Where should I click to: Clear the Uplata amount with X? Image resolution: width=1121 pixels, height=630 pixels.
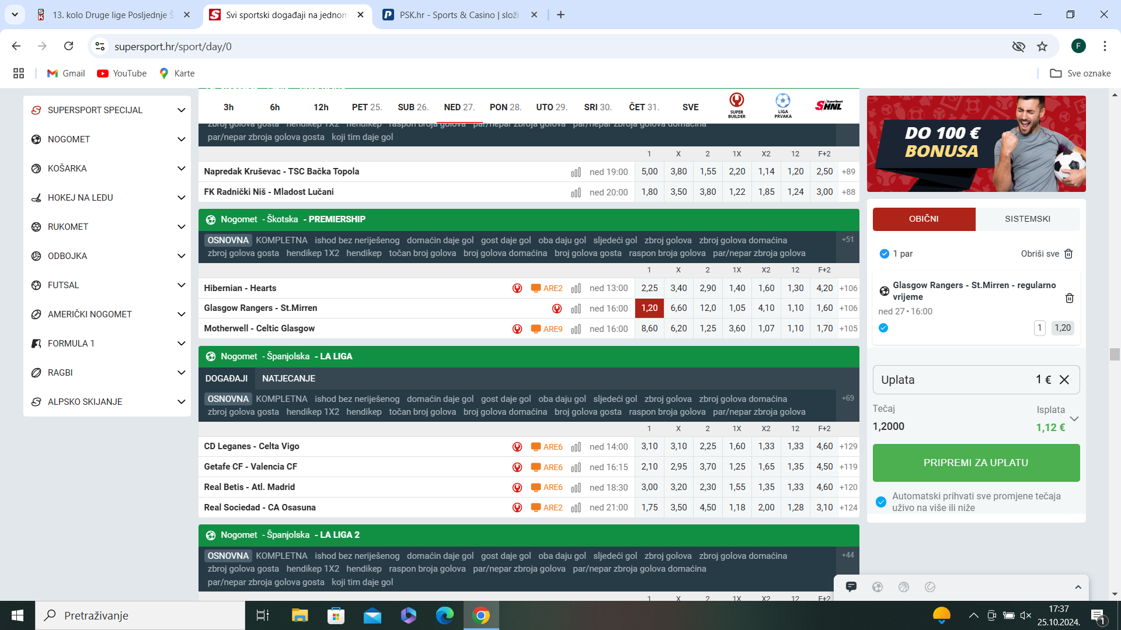[1064, 380]
